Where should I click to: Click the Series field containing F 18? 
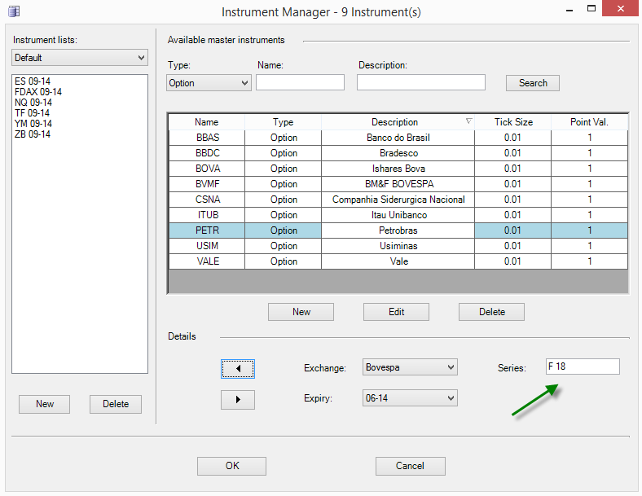(x=583, y=367)
